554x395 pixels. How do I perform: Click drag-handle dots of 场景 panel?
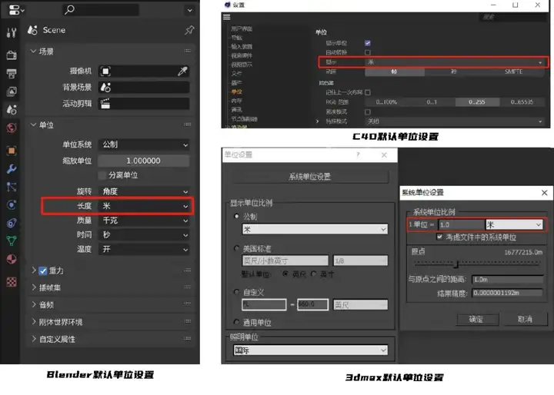pyautogui.click(x=187, y=51)
